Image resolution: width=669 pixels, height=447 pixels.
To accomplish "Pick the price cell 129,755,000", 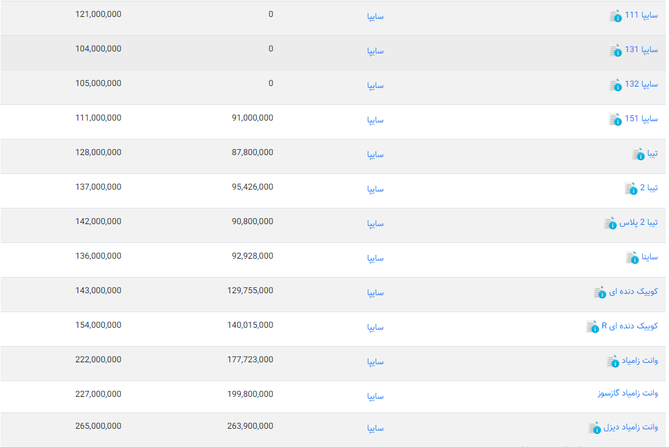I will click(250, 291).
